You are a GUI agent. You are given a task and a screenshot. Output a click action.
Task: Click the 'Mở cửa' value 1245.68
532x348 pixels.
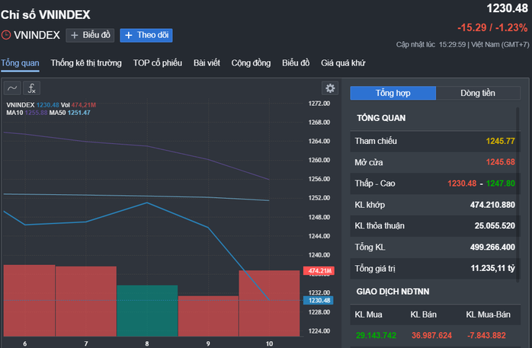coord(501,162)
